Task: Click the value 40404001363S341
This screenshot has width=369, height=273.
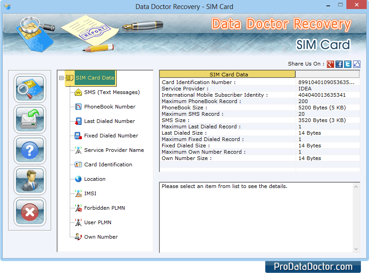Action: 322,95
